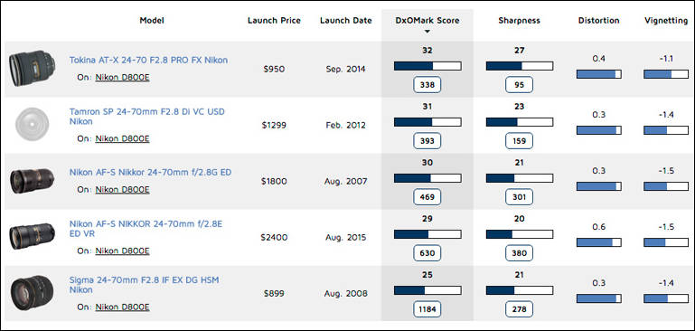Screen dimensions: 695x331
Task: Click the distortion value 0.4 for Tokina
Action: pos(599,59)
